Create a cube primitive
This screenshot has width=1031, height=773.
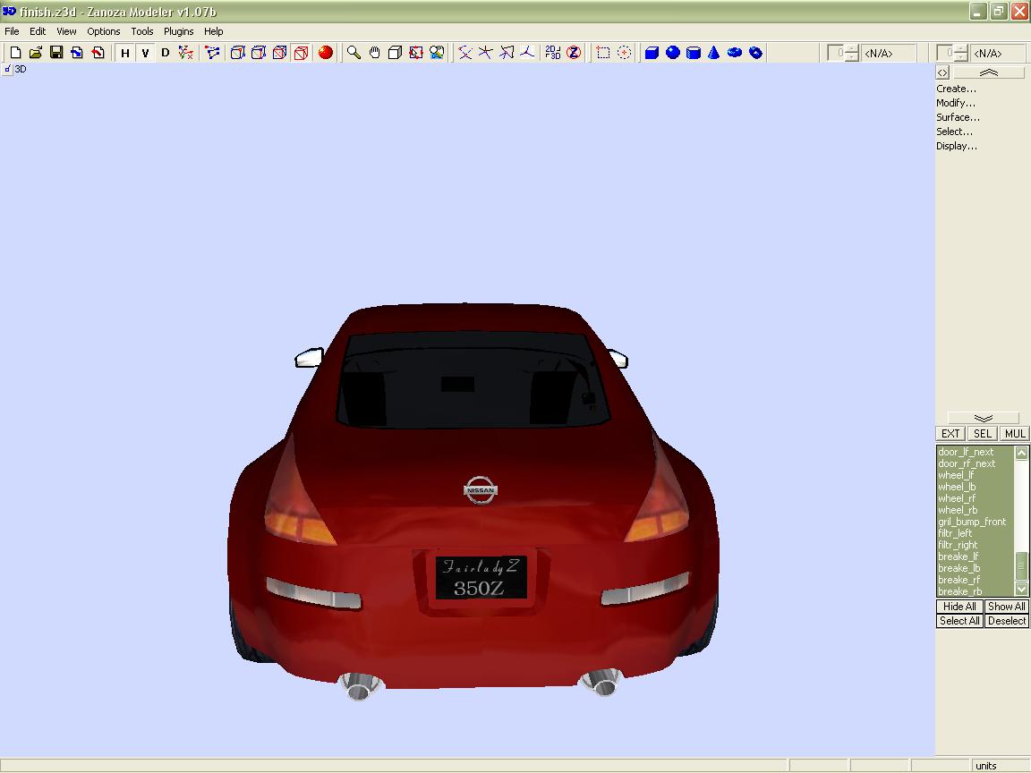click(652, 53)
